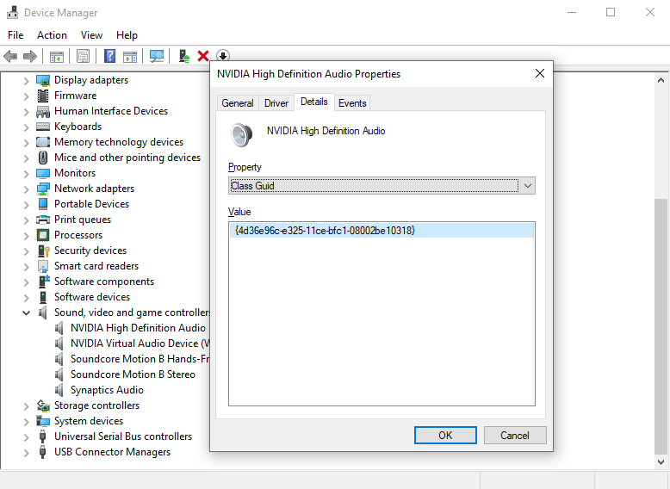The image size is (670, 489).
Task: Expand the Software devices node
Action: coord(26,298)
